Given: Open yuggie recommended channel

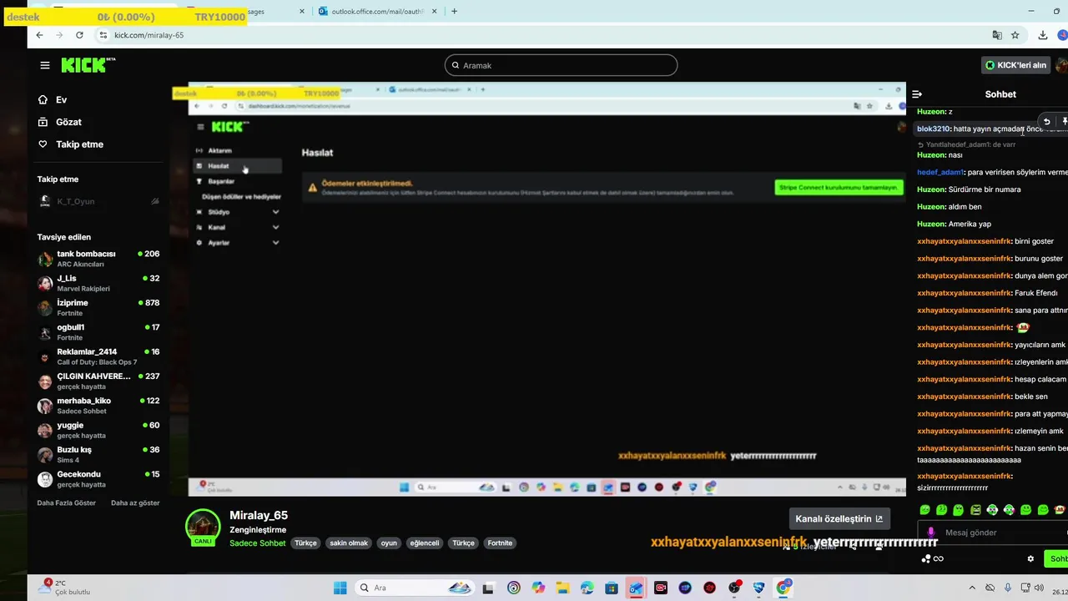Looking at the screenshot, I should (98, 430).
